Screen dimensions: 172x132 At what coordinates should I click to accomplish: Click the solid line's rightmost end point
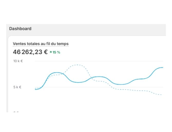pyautogui.click(x=163, y=67)
